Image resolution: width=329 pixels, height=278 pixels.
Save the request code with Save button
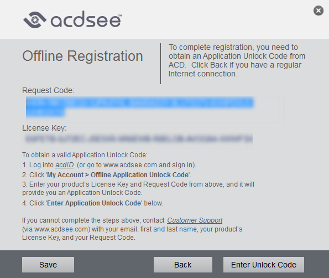point(48,265)
